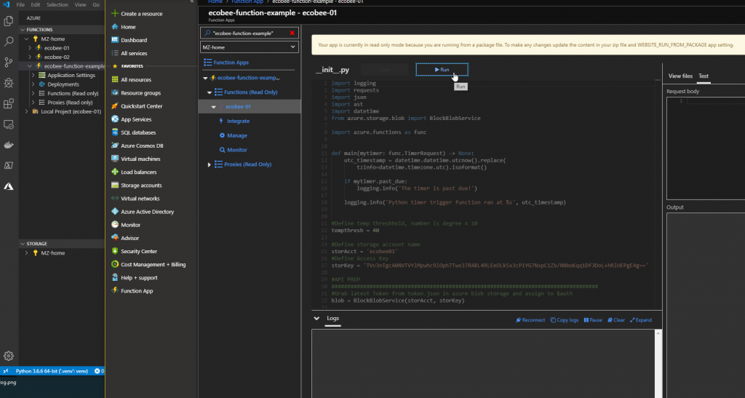This screenshot has height=398, width=745.
Task: Select Deployments in VS Code tree
Action: click(63, 84)
